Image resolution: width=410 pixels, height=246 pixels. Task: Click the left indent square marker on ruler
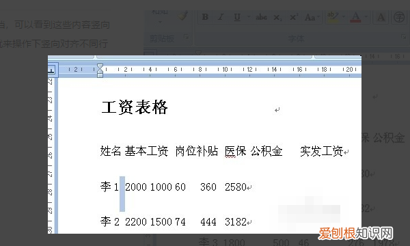[100, 75]
